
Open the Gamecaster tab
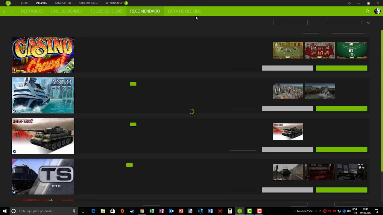click(63, 3)
